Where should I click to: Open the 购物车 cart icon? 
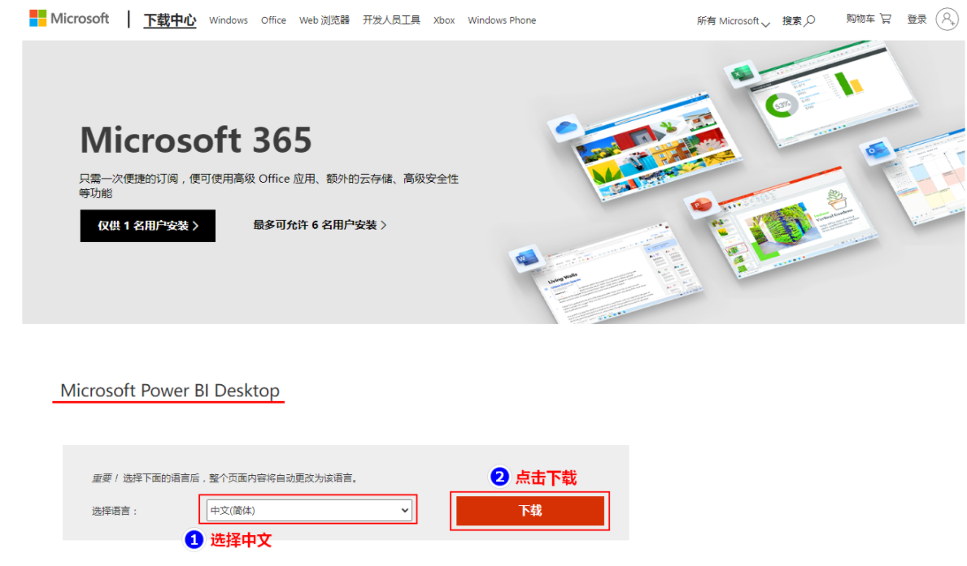tap(886, 19)
